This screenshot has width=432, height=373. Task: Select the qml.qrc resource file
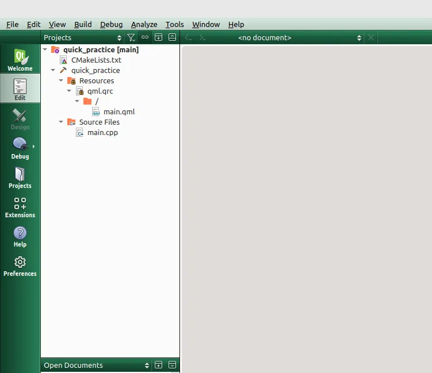tap(100, 91)
